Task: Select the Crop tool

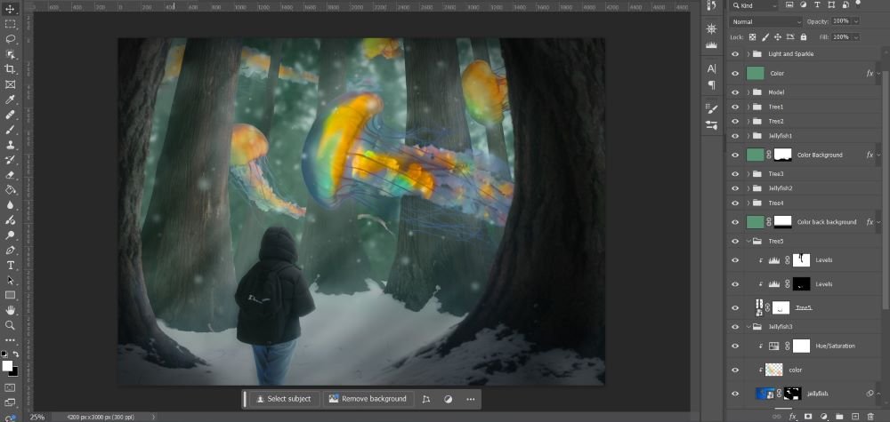Action: [11, 69]
